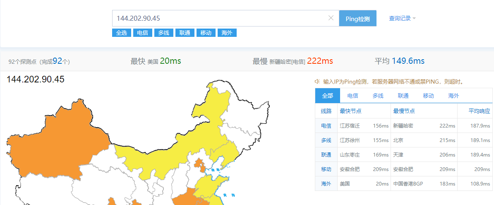Click the completed count 92 in the summary bar
Viewport: 494px width, 205px height.
[58, 61]
